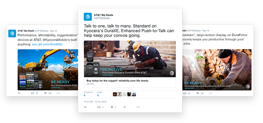Viewport: 263px width, 123px height.
Task: Click @ATTBizDeals handle in left tweet
Action: 42,31
